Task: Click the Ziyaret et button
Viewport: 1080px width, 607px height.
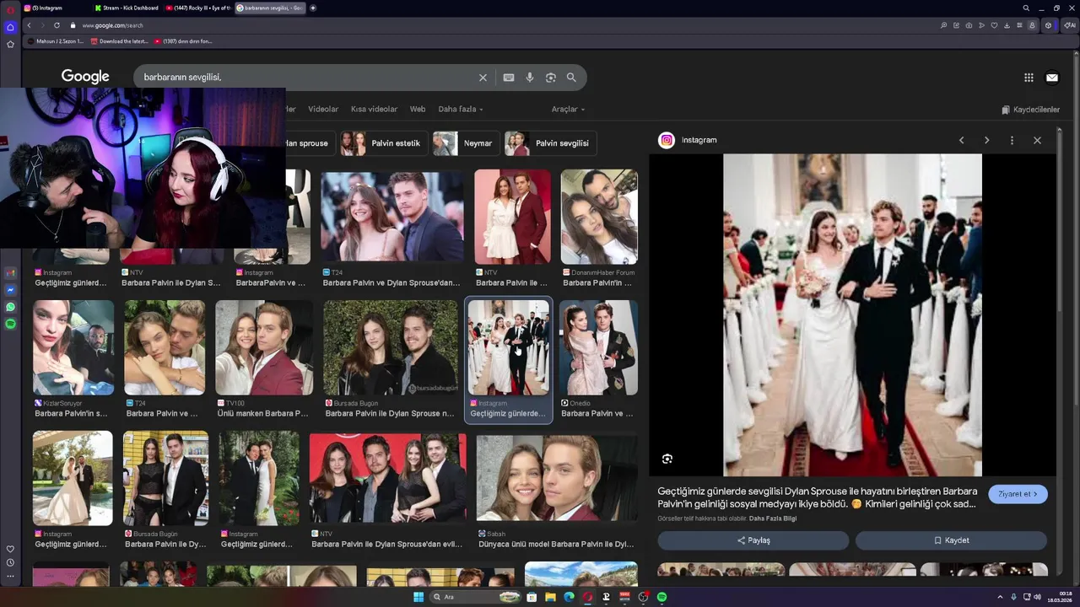Action: pyautogui.click(x=1018, y=494)
